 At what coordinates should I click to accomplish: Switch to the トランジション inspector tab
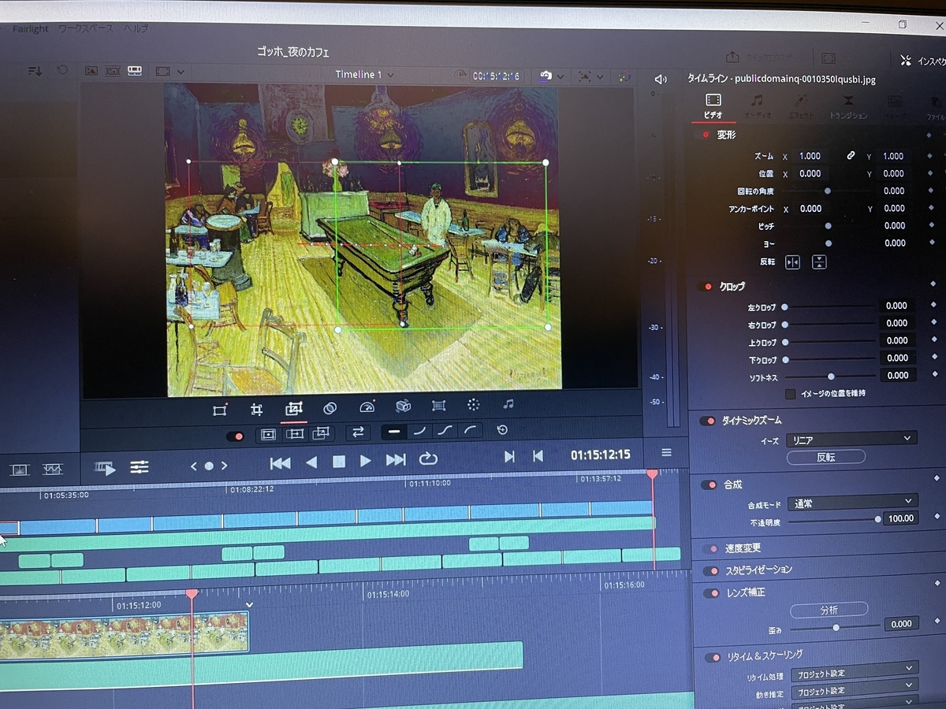pyautogui.click(x=848, y=107)
